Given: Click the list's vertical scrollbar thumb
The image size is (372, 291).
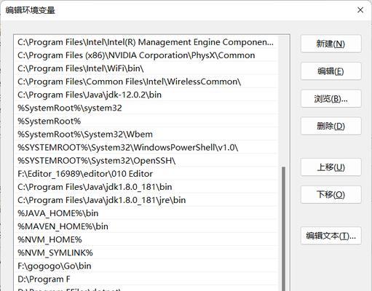Looking at the screenshot, I should click(x=283, y=228).
